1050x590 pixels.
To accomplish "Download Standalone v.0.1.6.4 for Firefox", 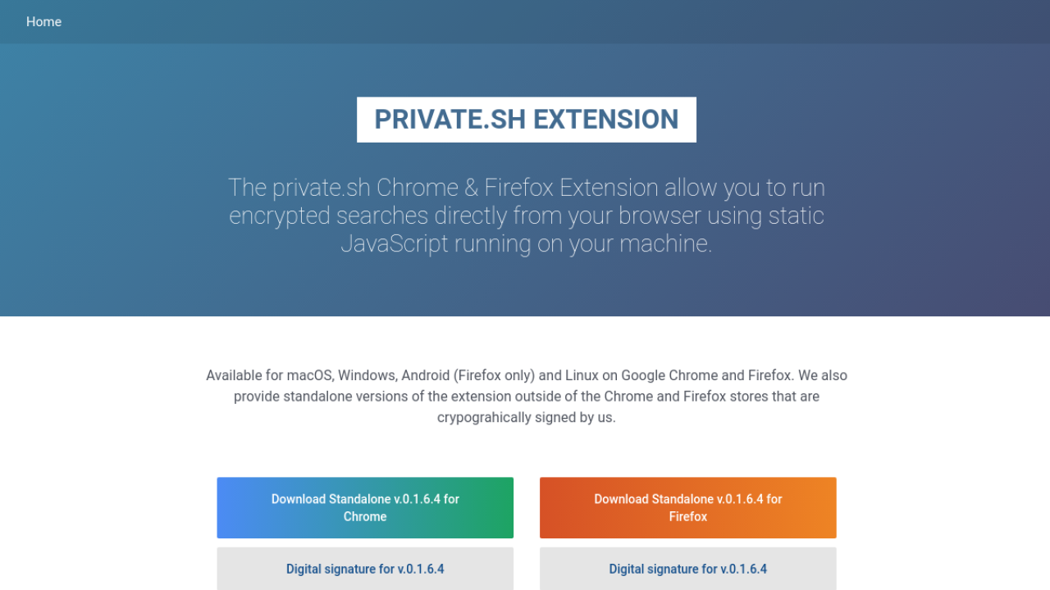I will tap(688, 508).
